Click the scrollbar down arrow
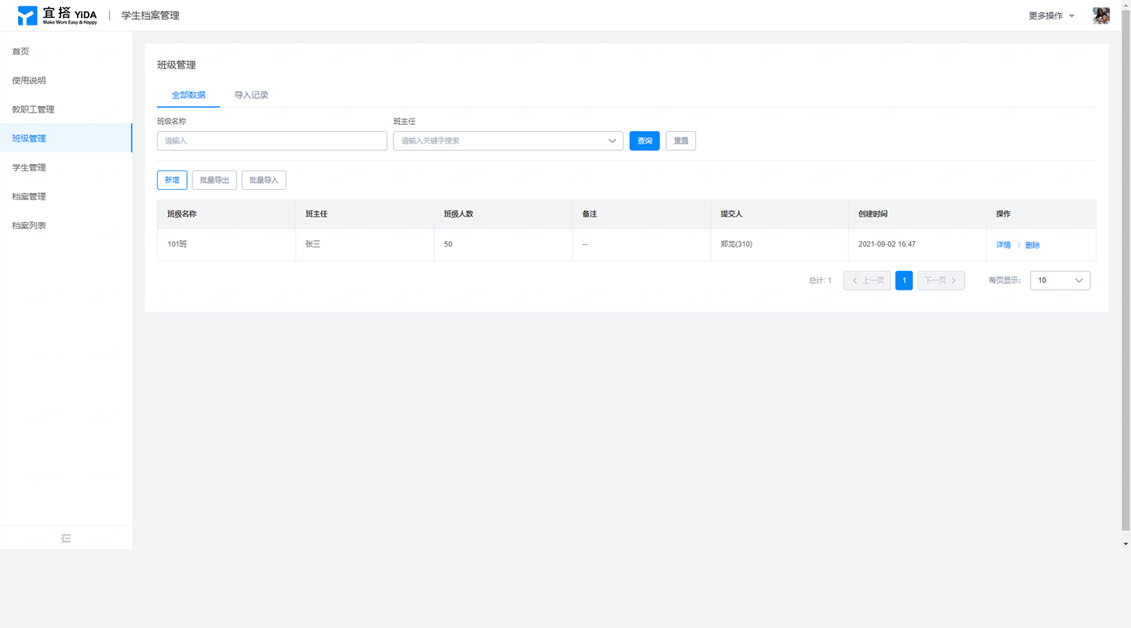The width and height of the screenshot is (1131, 628). pos(1126,543)
